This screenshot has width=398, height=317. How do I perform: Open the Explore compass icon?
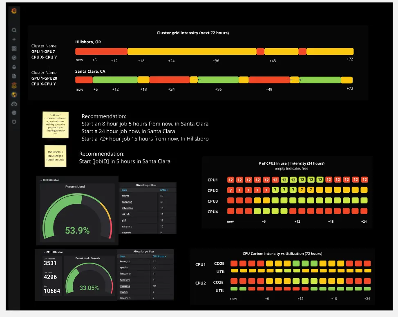[x=14, y=58]
